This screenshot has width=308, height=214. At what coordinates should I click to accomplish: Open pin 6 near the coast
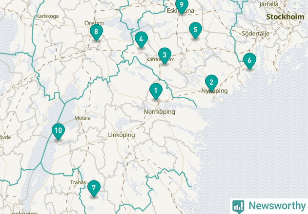(249, 61)
